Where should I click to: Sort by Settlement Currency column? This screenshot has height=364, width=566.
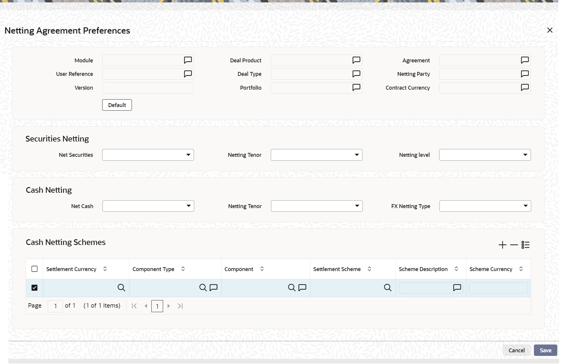105,269
